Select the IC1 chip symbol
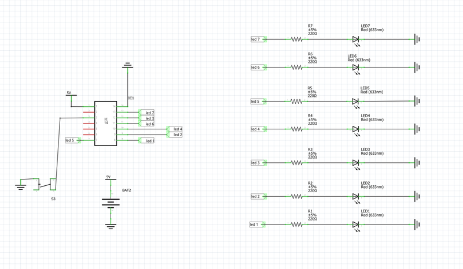The image size is (463, 269). [106, 124]
